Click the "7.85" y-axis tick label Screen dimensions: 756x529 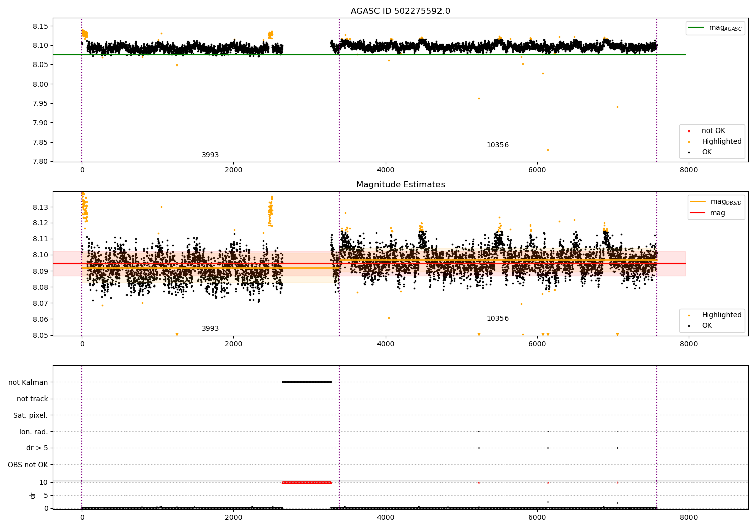41,142
